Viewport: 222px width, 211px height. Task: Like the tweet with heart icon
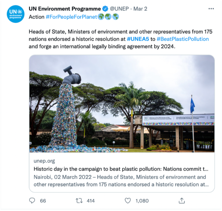tap(128, 200)
